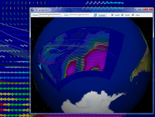Click the magenta wind area on chart overlay

click(x=96, y=60)
